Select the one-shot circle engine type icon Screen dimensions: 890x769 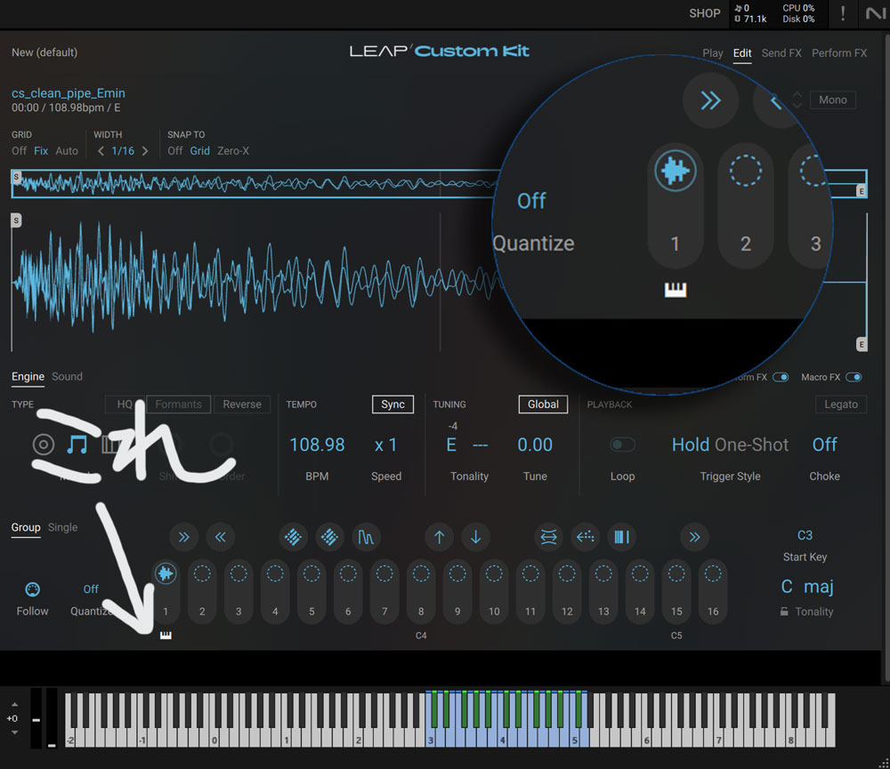coord(43,444)
